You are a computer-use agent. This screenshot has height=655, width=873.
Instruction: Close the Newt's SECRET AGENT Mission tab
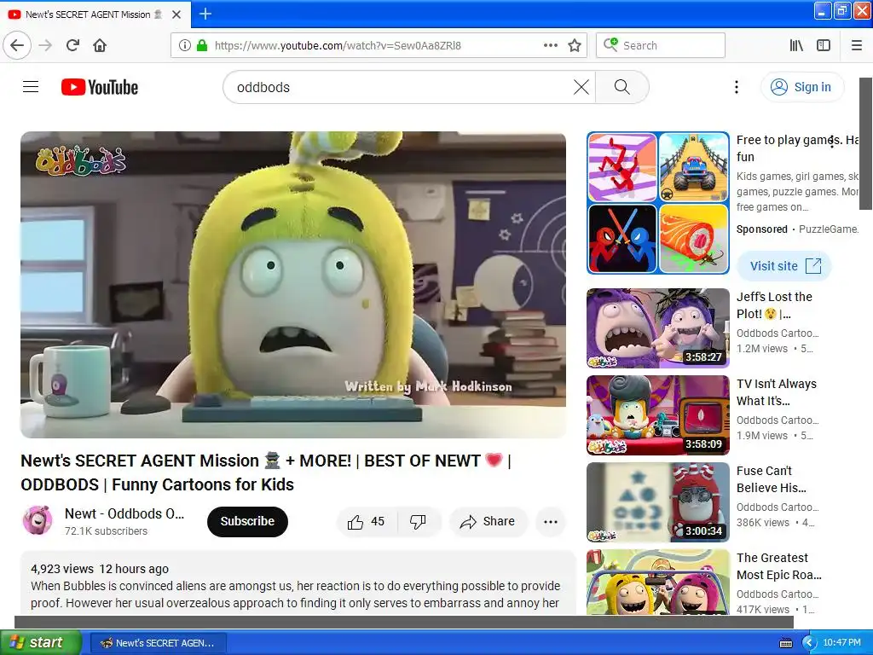[x=176, y=14]
